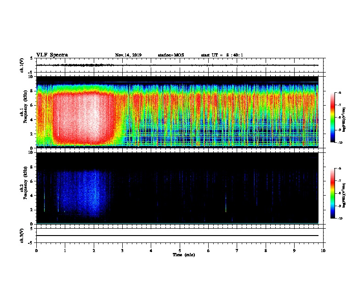The width and height of the screenshot is (364, 281).
Task: Click the "-10" label on ch.1 color scale
Action: point(340,142)
